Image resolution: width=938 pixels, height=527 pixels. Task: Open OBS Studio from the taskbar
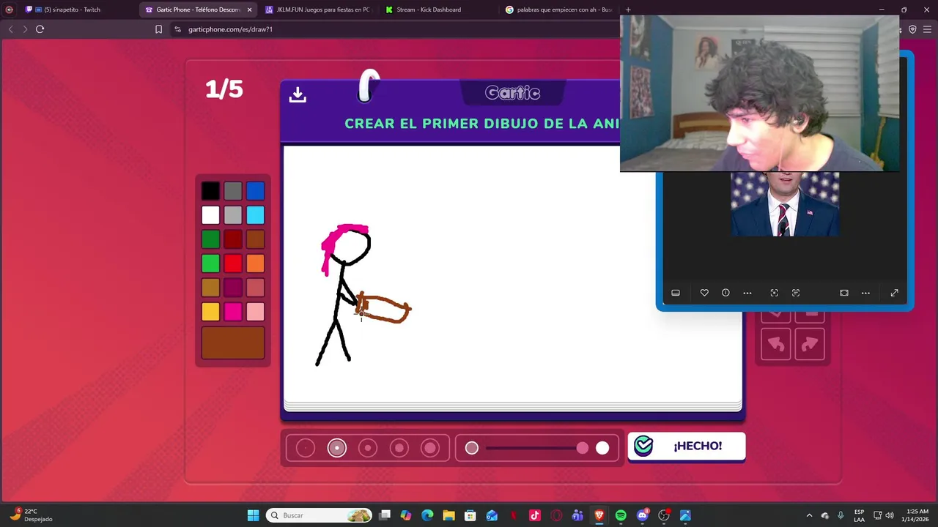[x=664, y=515]
